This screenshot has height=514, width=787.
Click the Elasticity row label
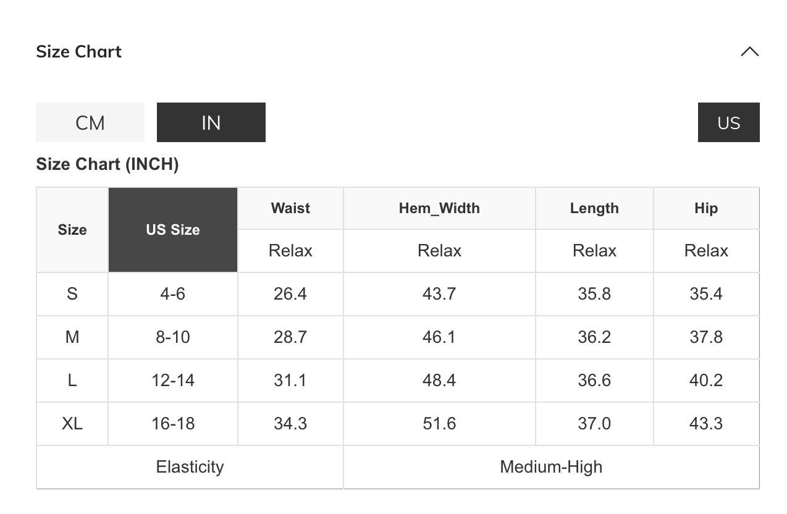(190, 467)
